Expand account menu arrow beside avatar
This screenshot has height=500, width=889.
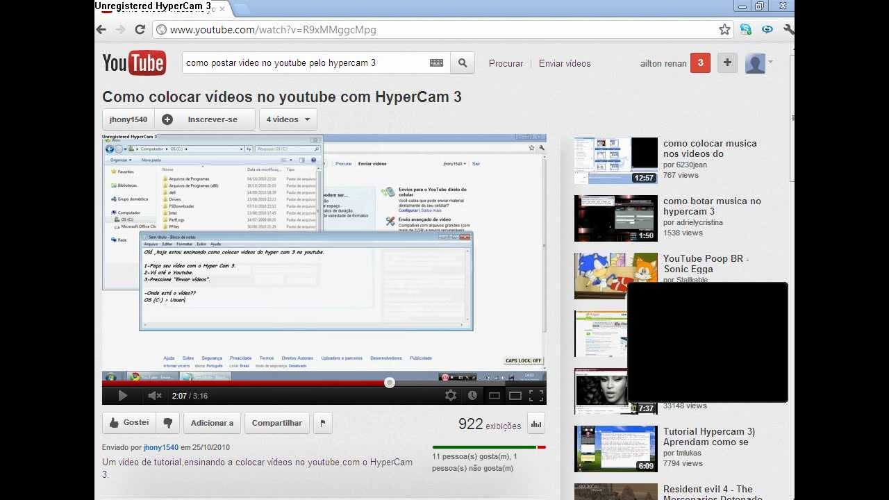[x=770, y=62]
